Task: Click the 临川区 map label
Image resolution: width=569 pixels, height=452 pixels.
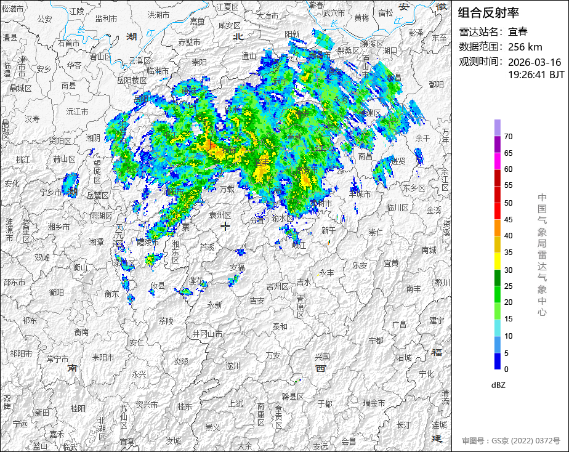Action: pyautogui.click(x=398, y=208)
